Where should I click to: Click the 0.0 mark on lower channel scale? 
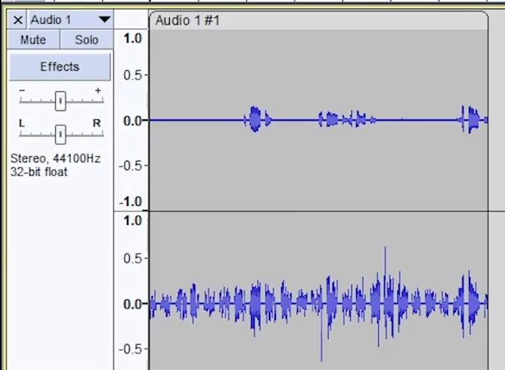pyautogui.click(x=132, y=304)
